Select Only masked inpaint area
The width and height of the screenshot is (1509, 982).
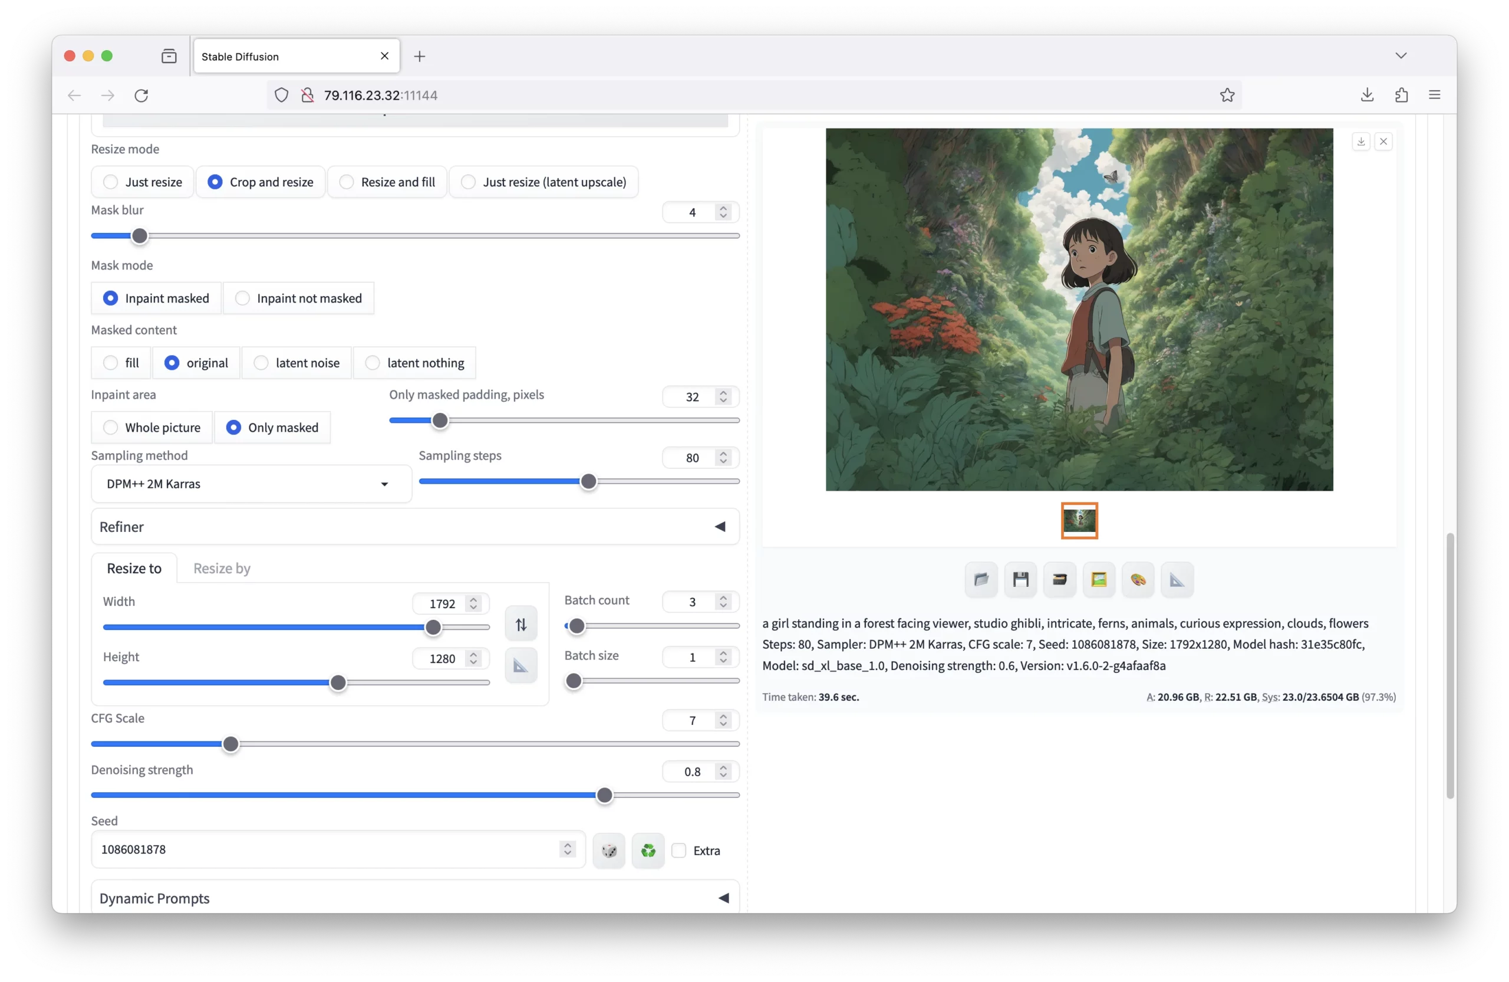pos(273,428)
